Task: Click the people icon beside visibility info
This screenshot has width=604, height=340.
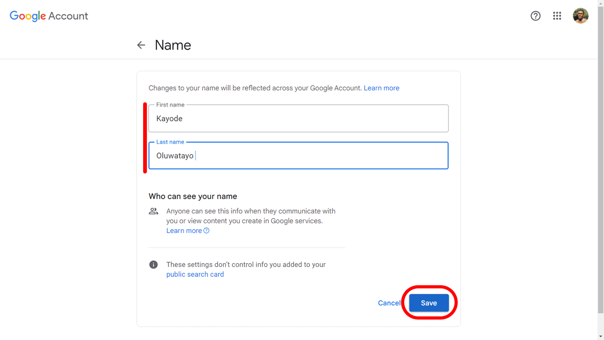Action: pyautogui.click(x=153, y=211)
